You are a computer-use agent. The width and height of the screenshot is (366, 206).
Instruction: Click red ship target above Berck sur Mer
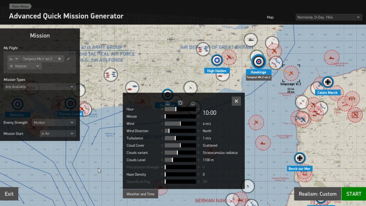point(263,143)
